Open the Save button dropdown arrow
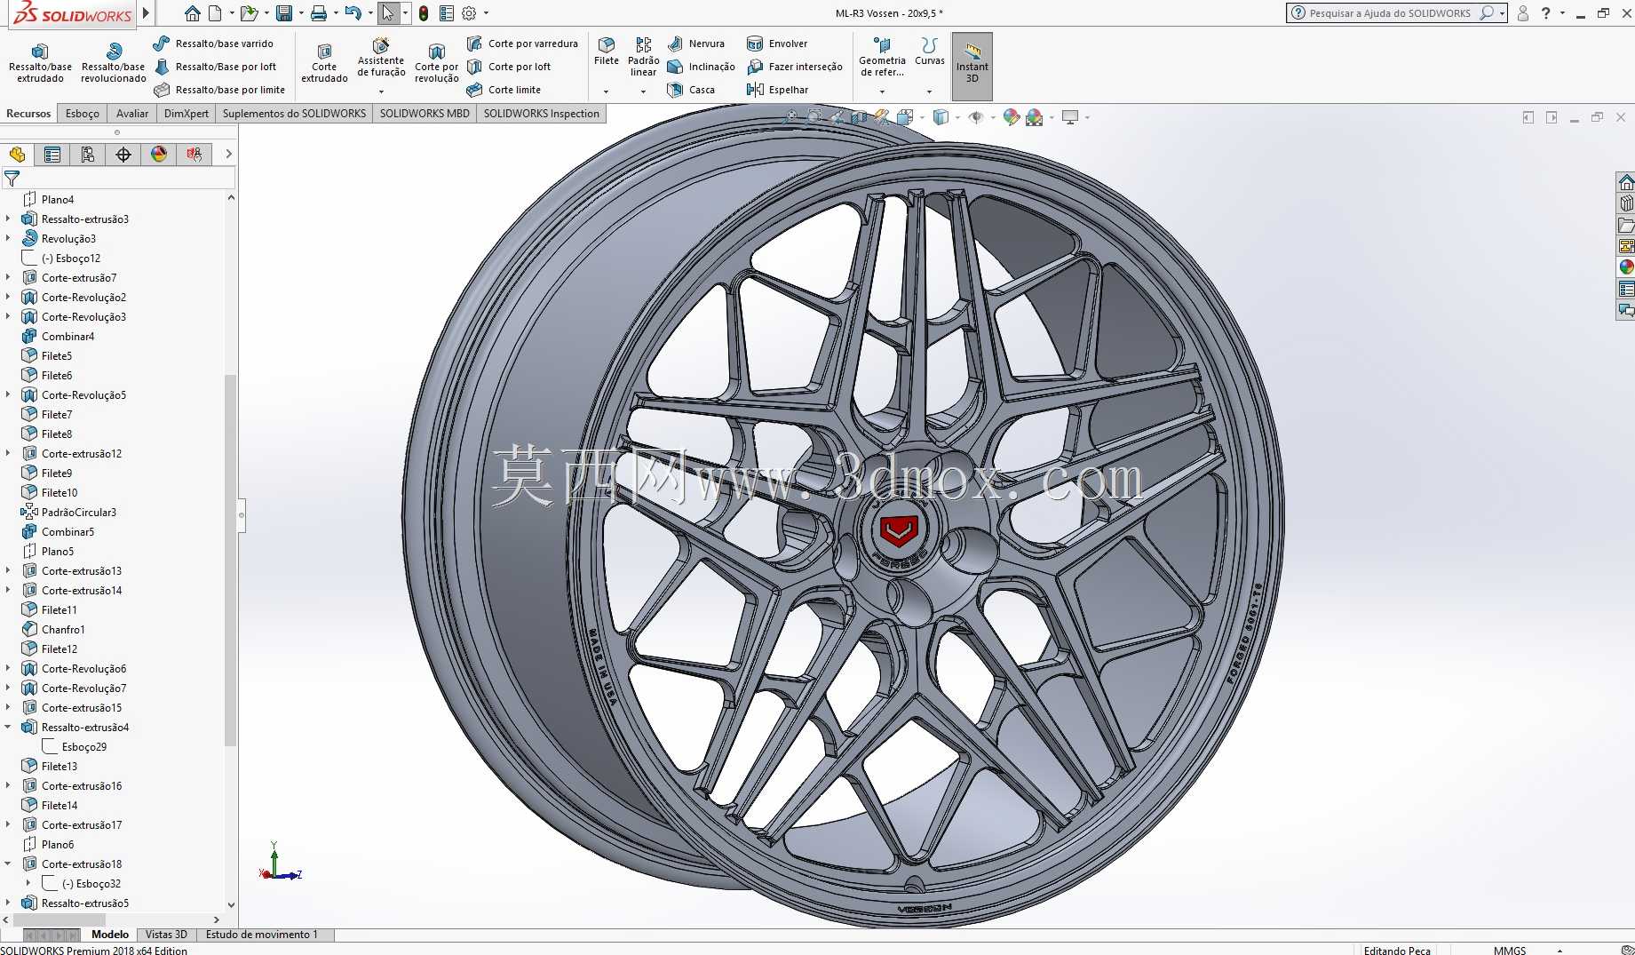This screenshot has height=955, width=1635. (x=301, y=13)
